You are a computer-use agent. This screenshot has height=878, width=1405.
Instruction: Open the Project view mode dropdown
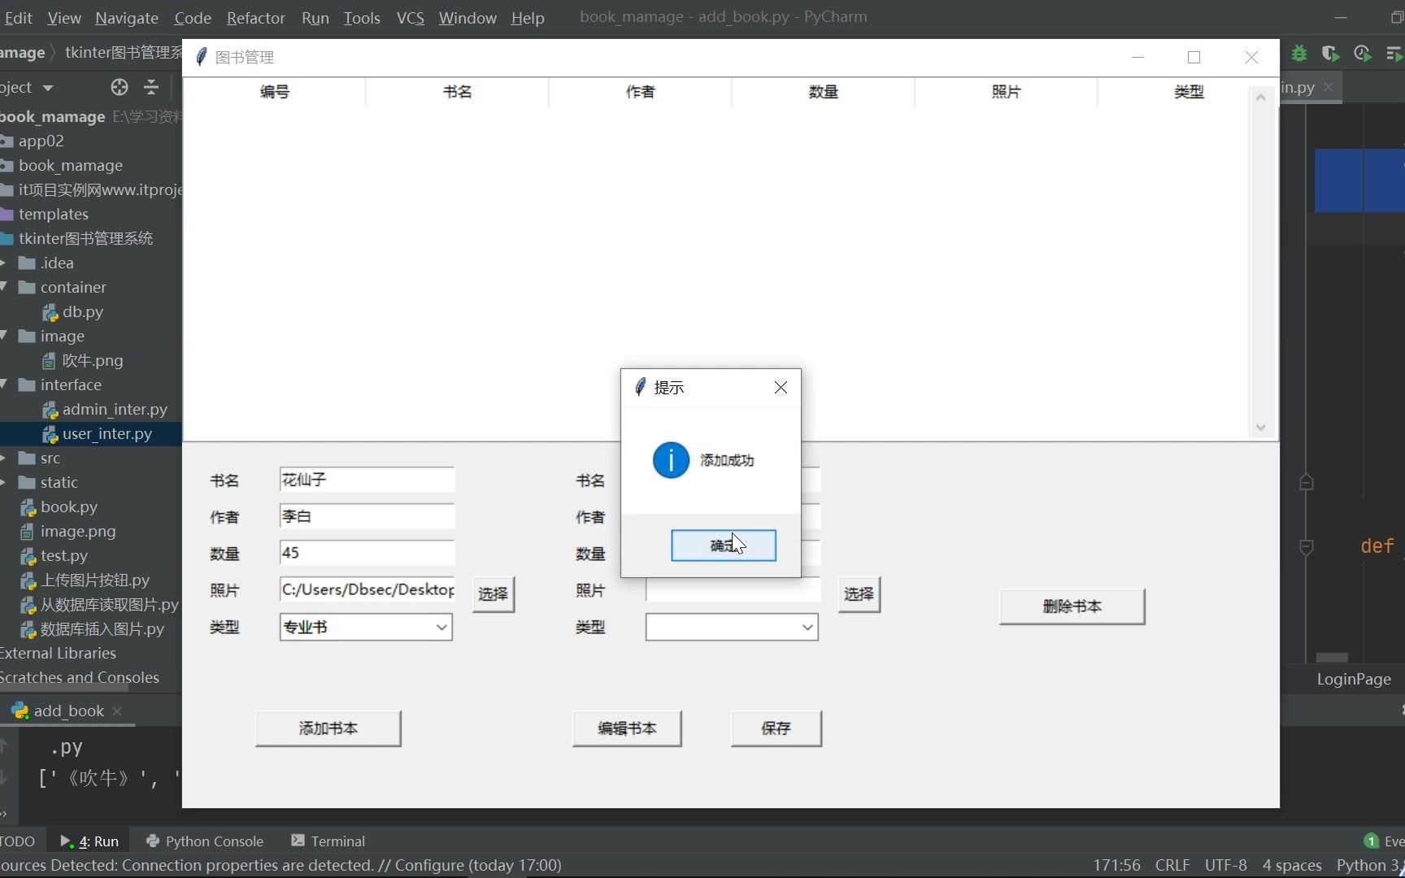point(47,87)
